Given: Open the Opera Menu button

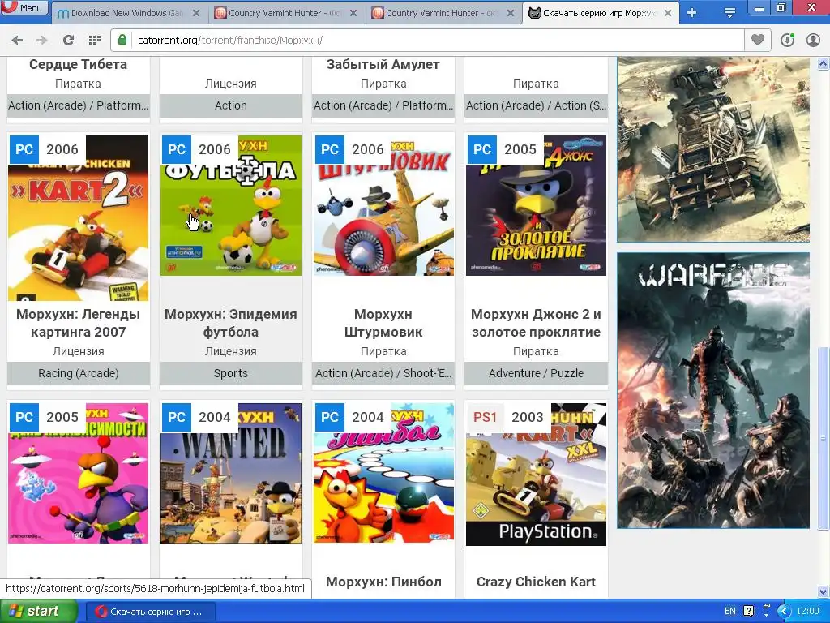Looking at the screenshot, I should 24,7.
